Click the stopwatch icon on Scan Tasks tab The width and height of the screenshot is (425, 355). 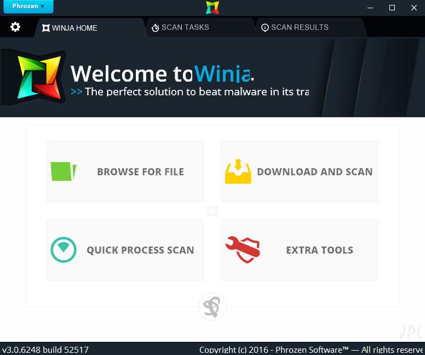coord(156,28)
